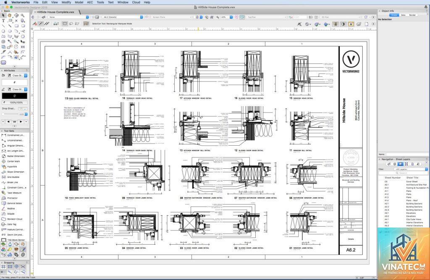Select the Circle tool
The width and height of the screenshot is (430, 280).
point(3,31)
